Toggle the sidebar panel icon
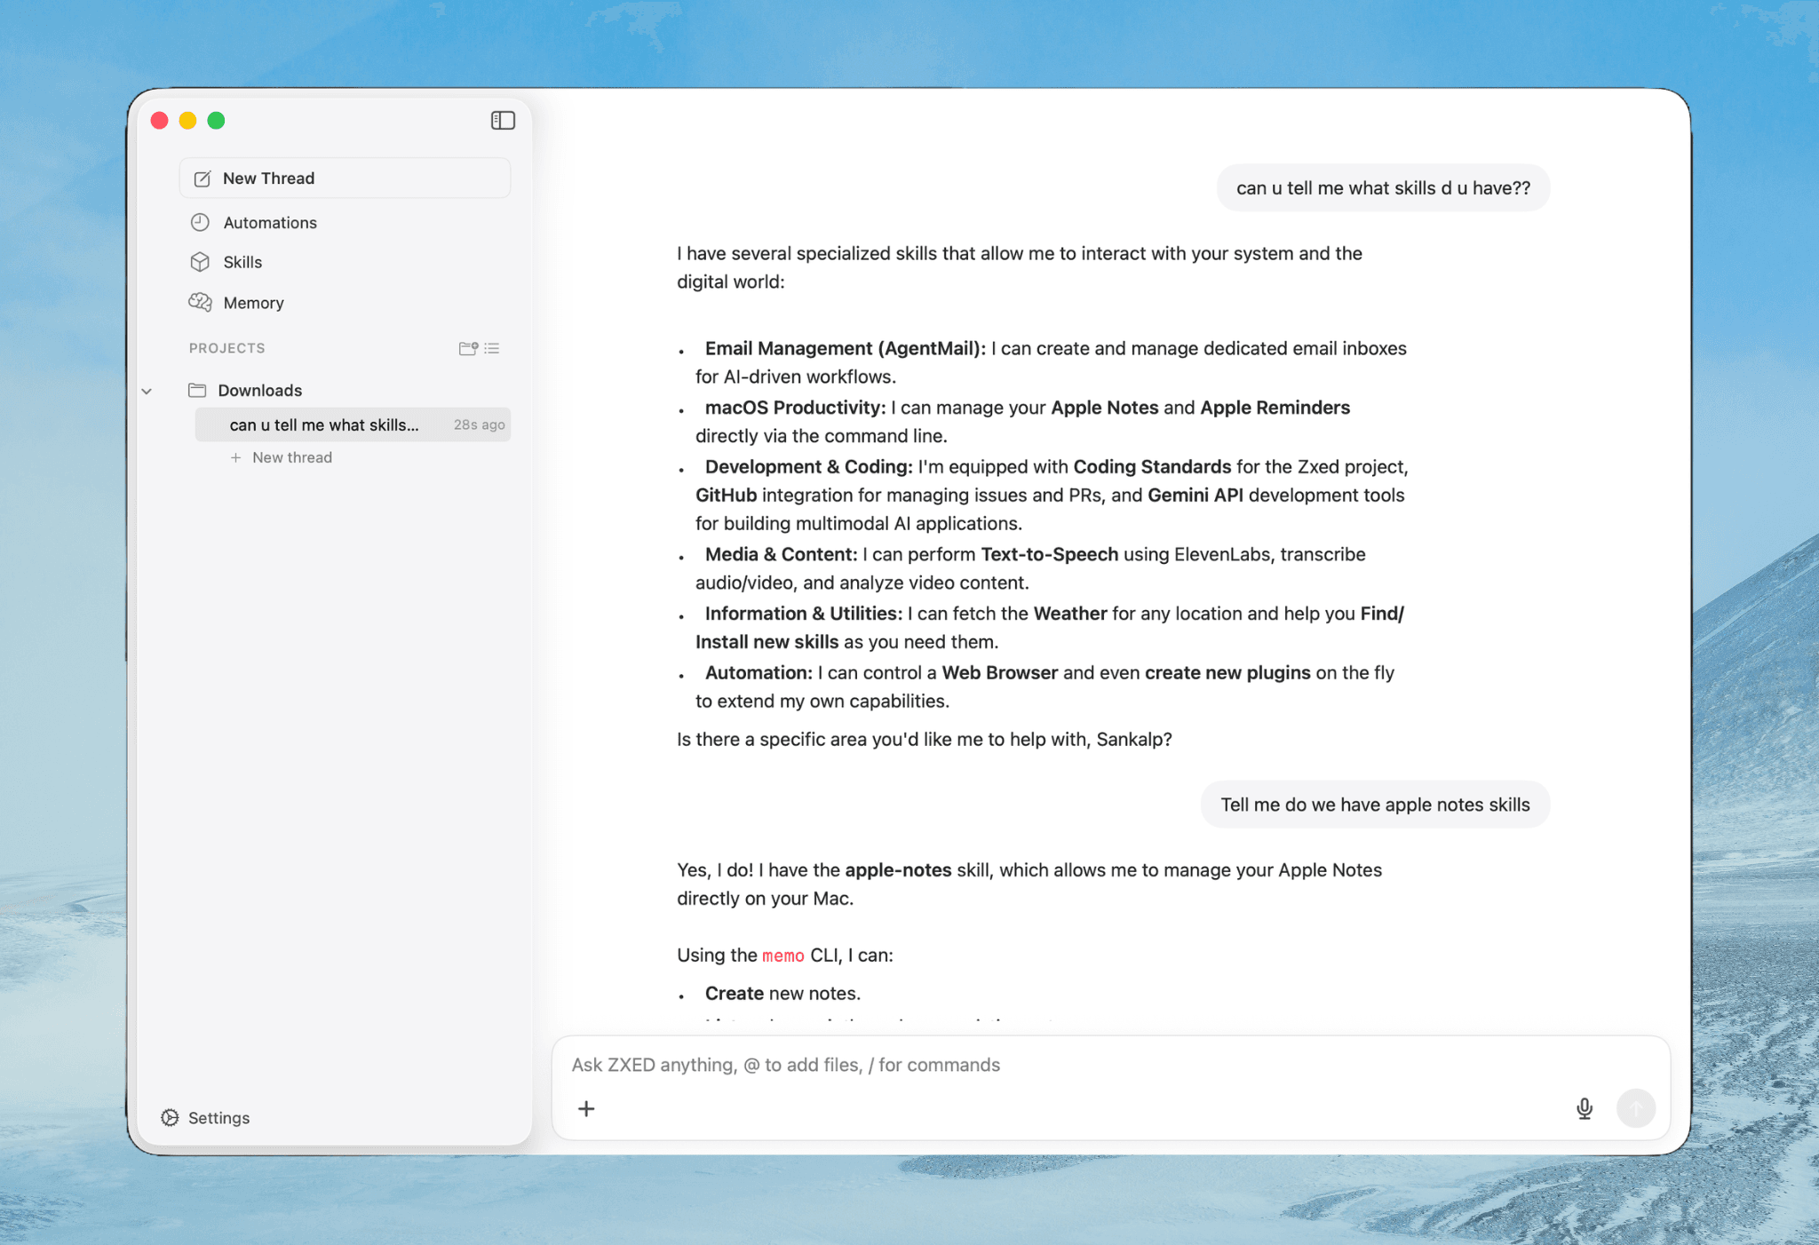Screen dimensions: 1819x1245 point(503,120)
